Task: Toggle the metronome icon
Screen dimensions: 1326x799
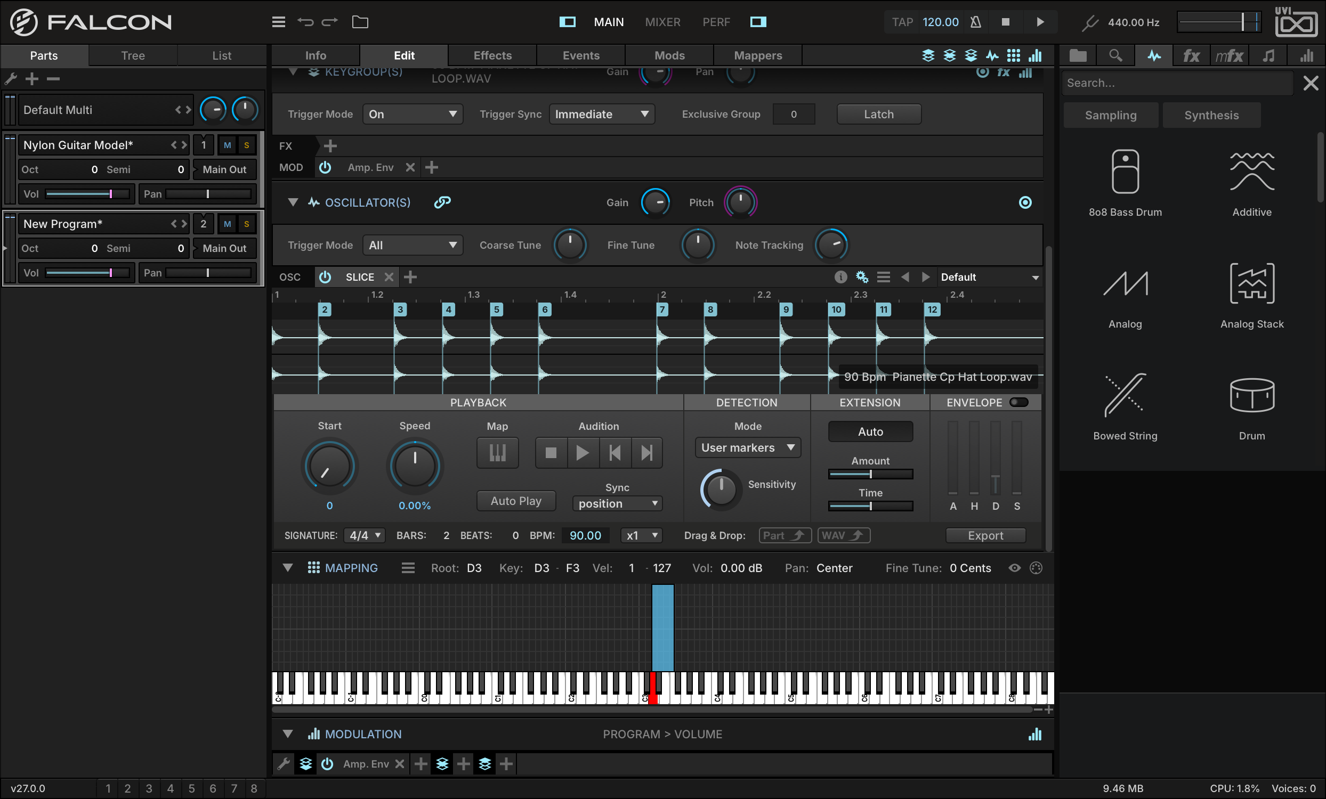Action: (975, 22)
